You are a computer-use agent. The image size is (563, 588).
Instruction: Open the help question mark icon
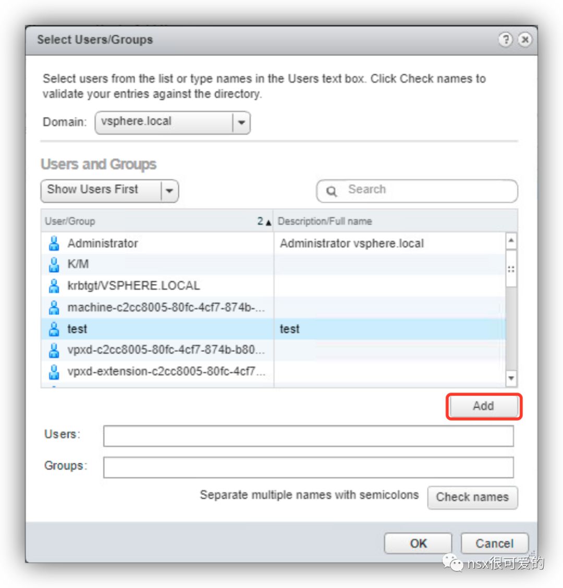pos(505,40)
